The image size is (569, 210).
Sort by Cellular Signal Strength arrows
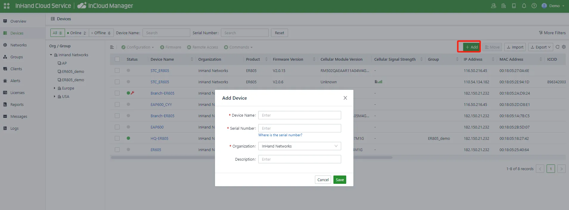(x=421, y=59)
